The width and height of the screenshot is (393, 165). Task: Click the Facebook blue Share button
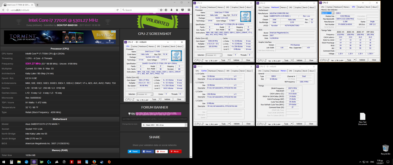(148, 151)
